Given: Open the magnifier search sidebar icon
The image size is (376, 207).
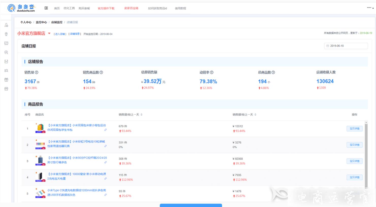Looking at the screenshot, I should point(6,52).
